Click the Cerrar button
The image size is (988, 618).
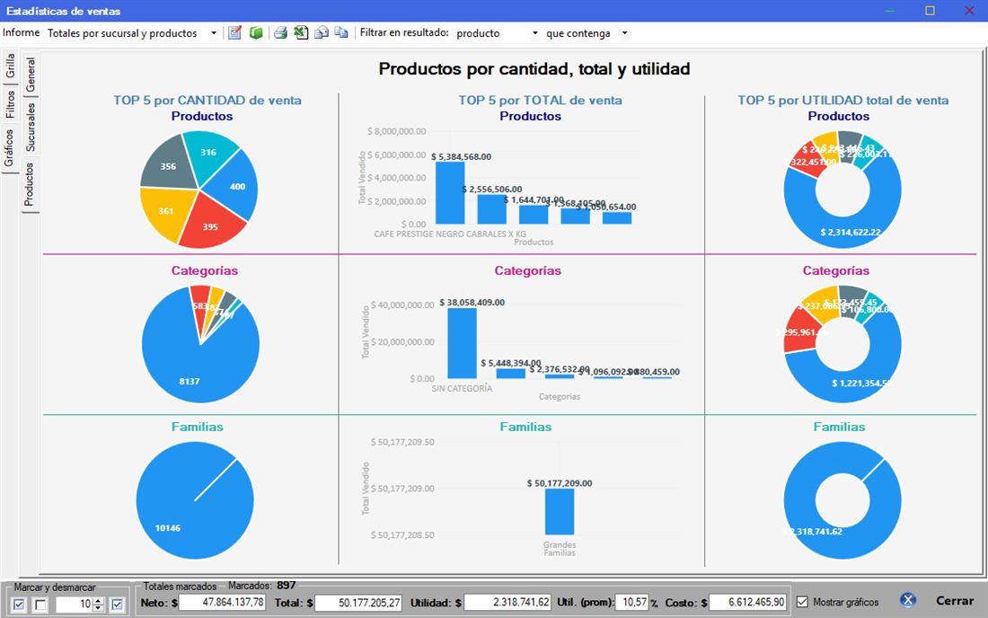(954, 601)
